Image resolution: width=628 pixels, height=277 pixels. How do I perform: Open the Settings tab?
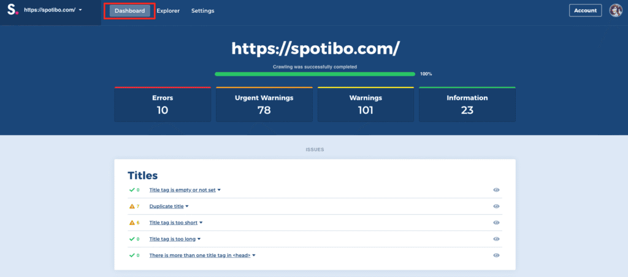[x=202, y=11]
